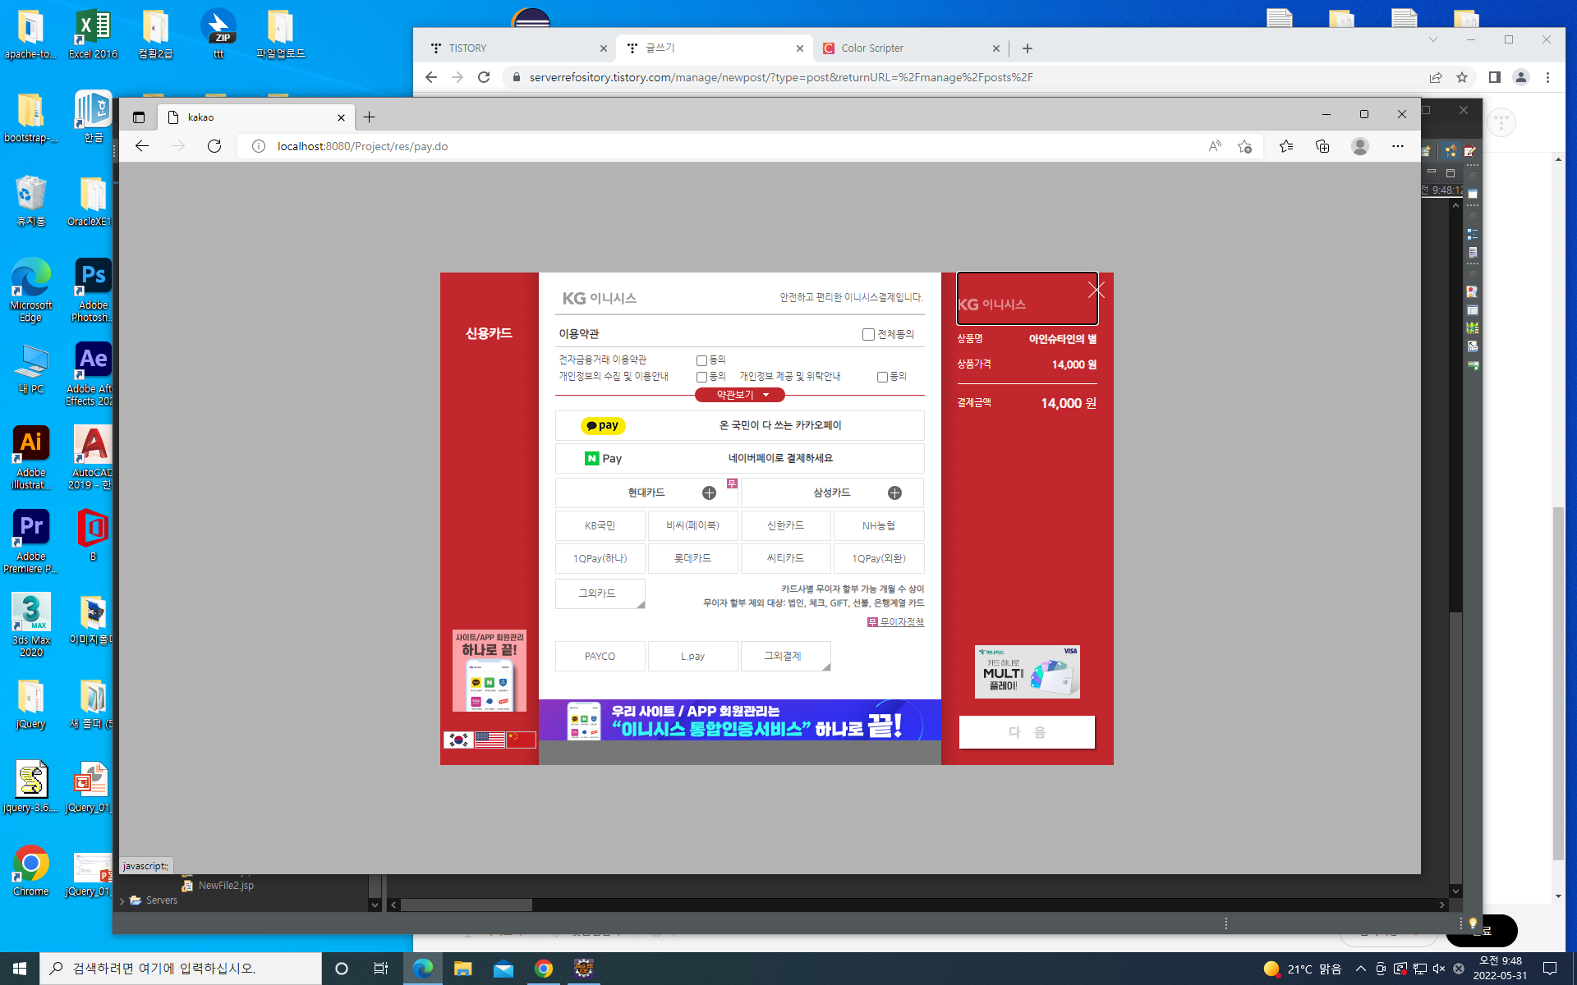This screenshot has width=1577, height=985.
Task: Check 개인정보 제공 및 위탁안내 동의 box
Action: point(882,377)
